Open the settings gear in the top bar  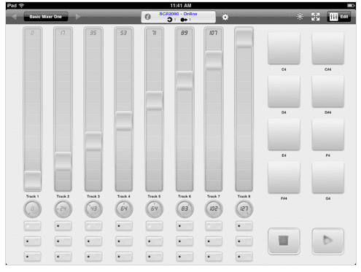tap(225, 18)
